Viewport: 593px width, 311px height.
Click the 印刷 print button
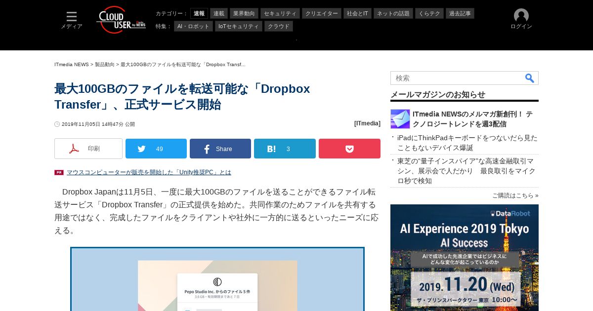(88, 149)
